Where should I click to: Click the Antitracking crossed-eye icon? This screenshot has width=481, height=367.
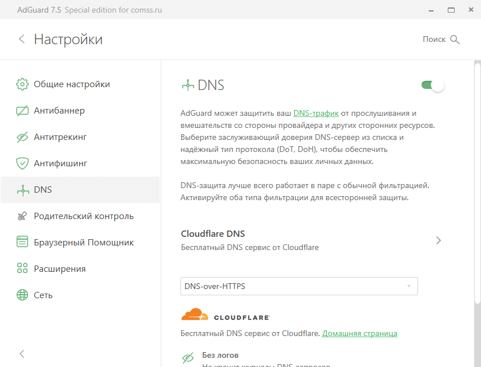22,137
